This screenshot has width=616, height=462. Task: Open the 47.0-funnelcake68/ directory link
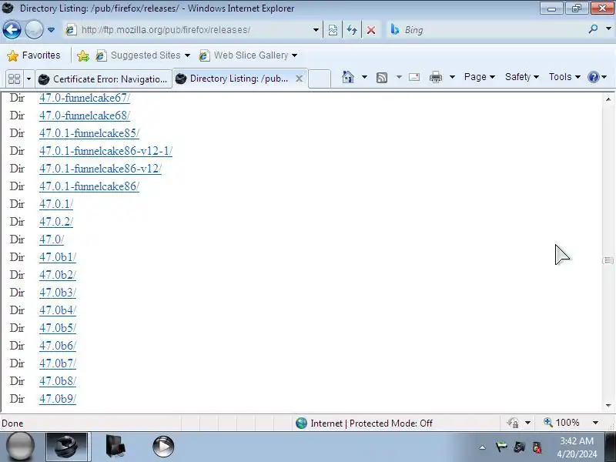85,115
